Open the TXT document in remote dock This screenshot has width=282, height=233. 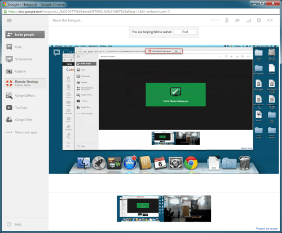coord(214,163)
